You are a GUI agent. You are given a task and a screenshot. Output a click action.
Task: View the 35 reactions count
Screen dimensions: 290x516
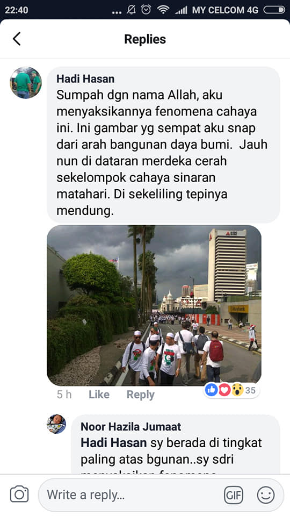pyautogui.click(x=251, y=390)
